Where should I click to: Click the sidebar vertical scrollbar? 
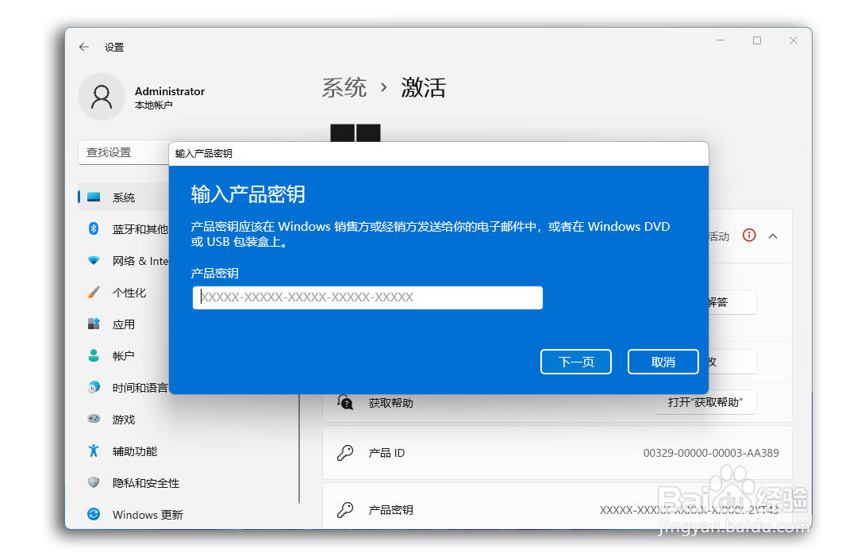(x=299, y=448)
